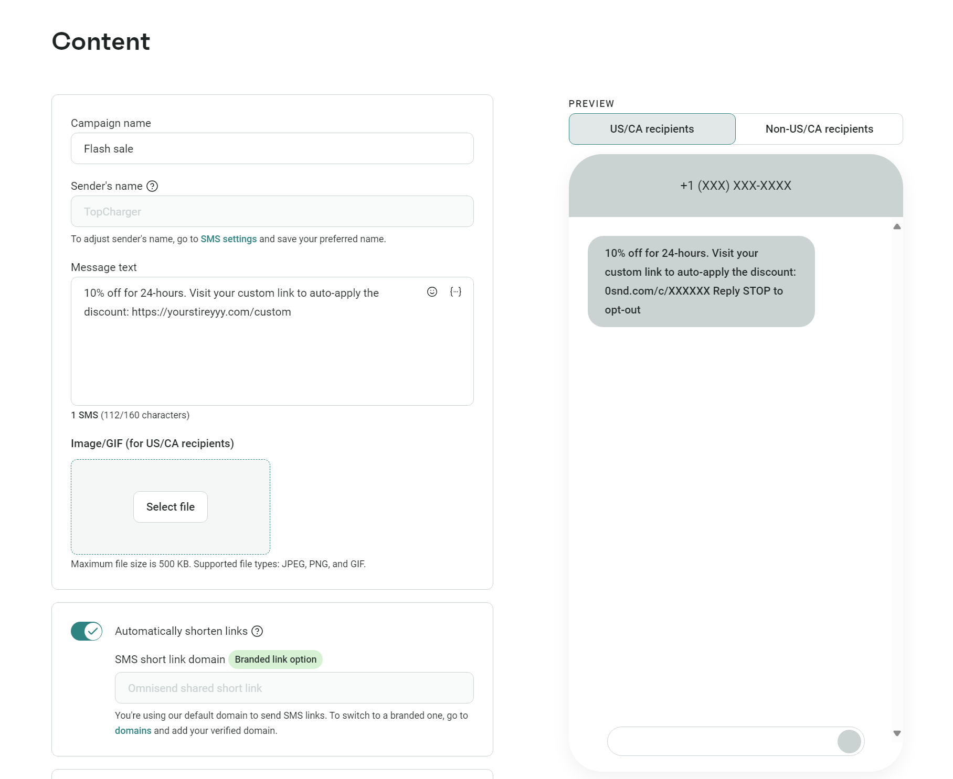Image resolution: width=953 pixels, height=779 pixels.
Task: Open the SMS settings link
Action: 229,239
